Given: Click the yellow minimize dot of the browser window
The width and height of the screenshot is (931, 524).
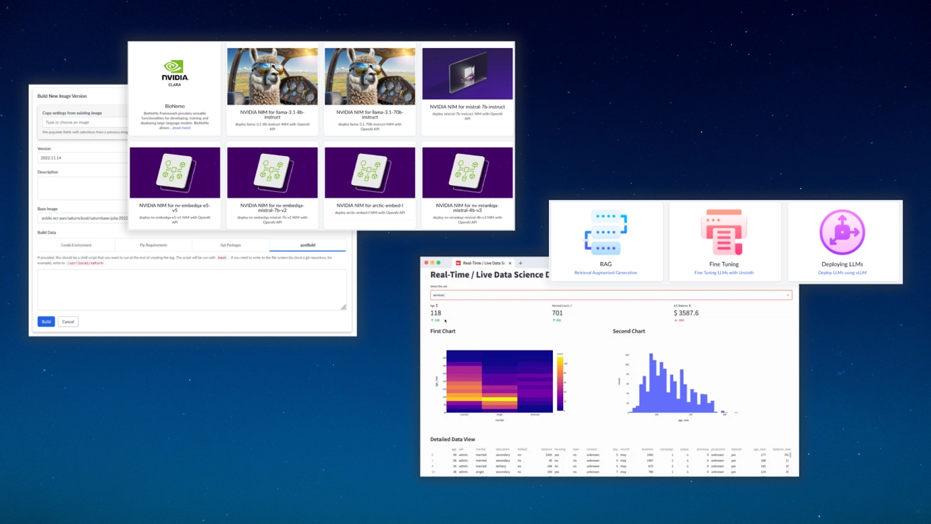Looking at the screenshot, I should pyautogui.click(x=432, y=263).
